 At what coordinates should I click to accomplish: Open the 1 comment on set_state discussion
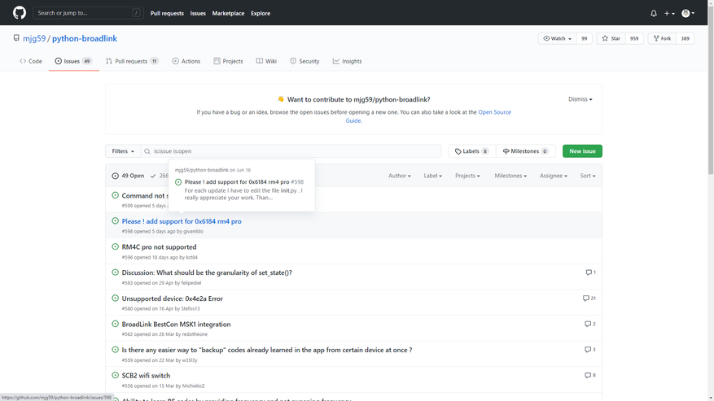click(x=590, y=272)
